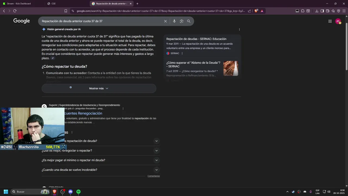Open three-dot menu beside SERNAC source

click(x=182, y=53)
